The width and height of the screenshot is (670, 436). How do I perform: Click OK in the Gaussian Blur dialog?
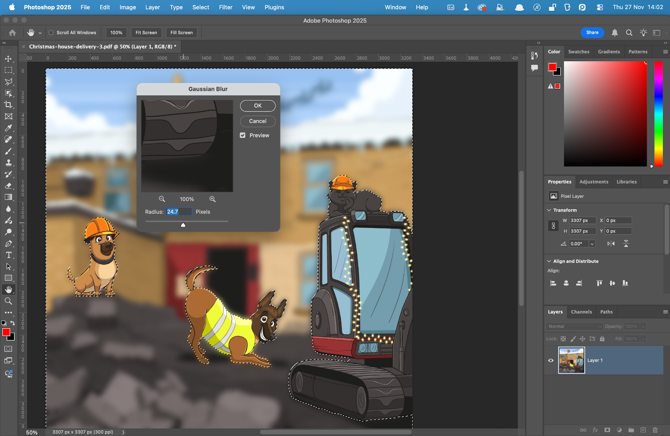(x=258, y=106)
